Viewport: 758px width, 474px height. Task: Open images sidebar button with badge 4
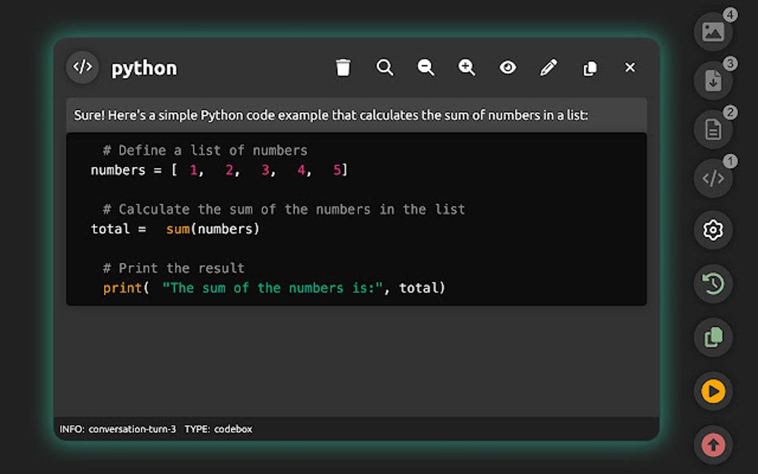pyautogui.click(x=713, y=32)
